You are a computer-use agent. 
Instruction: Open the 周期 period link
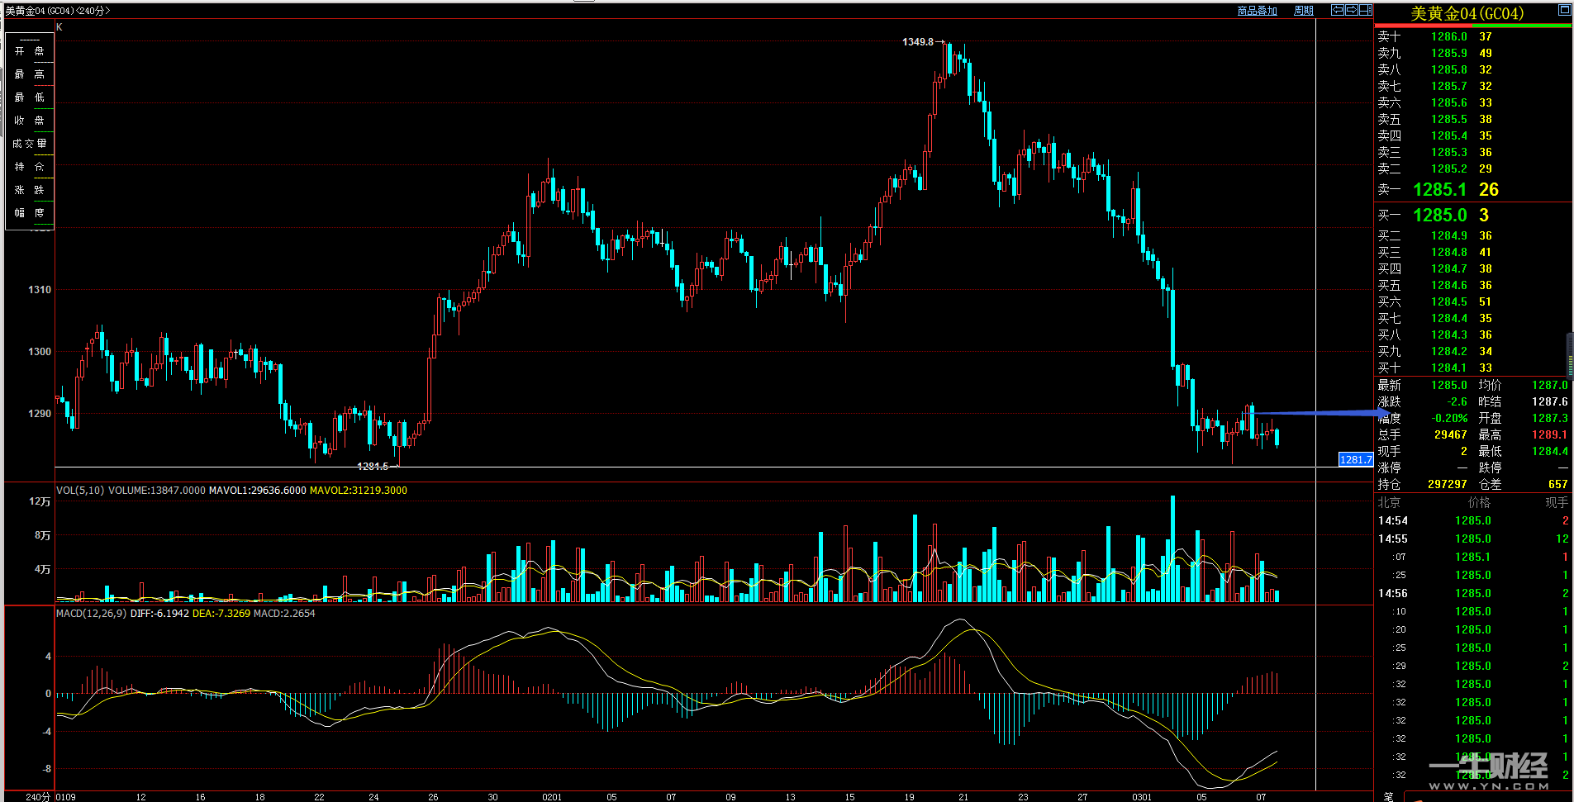1303,11
